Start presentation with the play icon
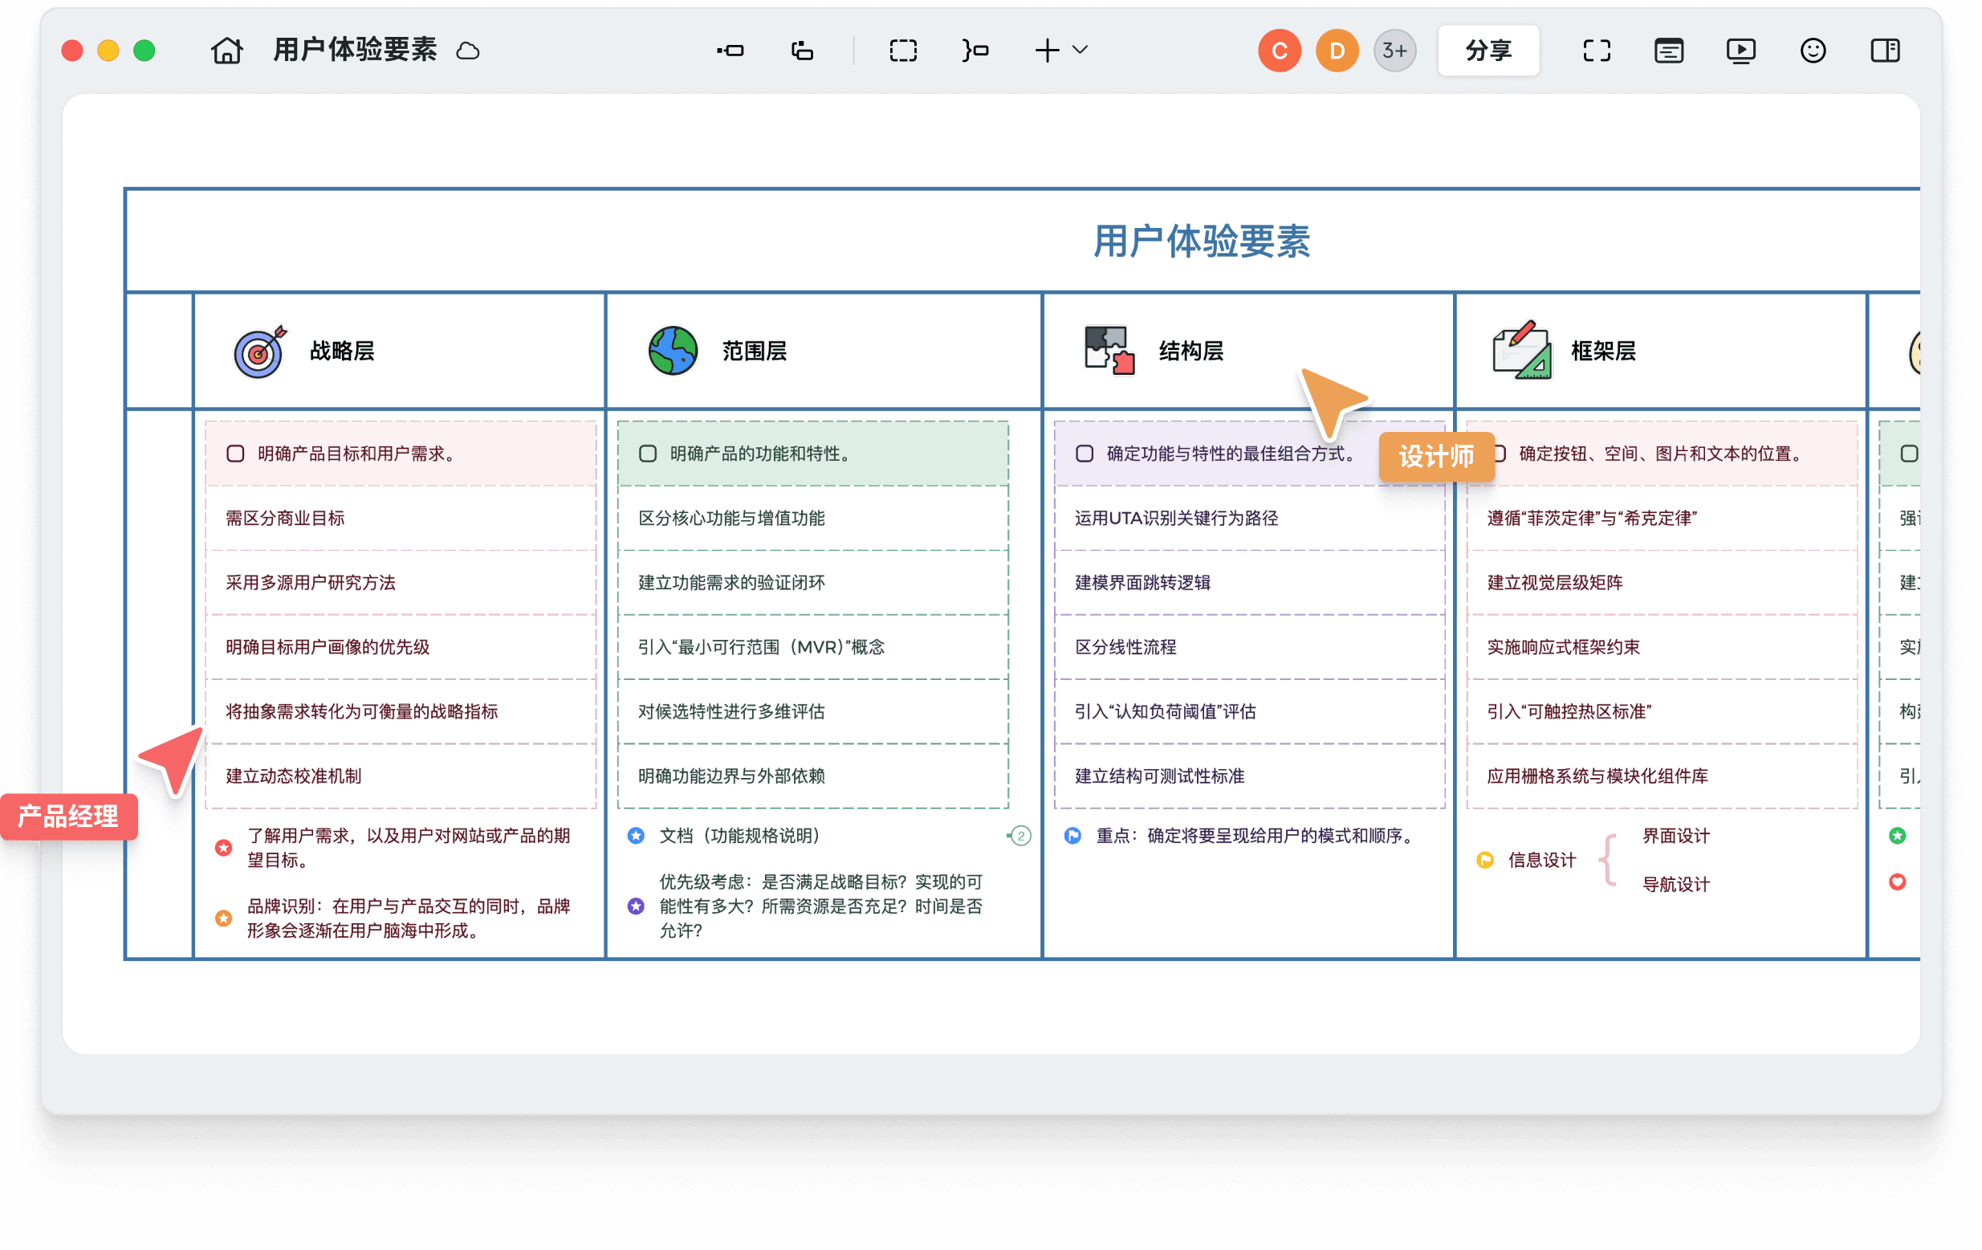This screenshot has height=1250, width=1982. click(x=1740, y=51)
